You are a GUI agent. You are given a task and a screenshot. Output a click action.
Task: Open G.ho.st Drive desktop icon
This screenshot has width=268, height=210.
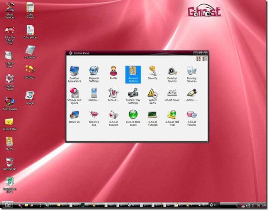pos(10,59)
